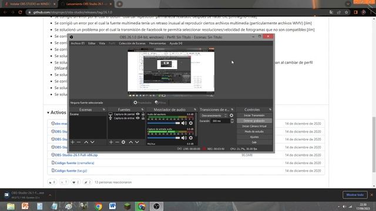Pop out the Fuentes dock panel
The height and width of the screenshot is (211, 376).
(x=142, y=110)
